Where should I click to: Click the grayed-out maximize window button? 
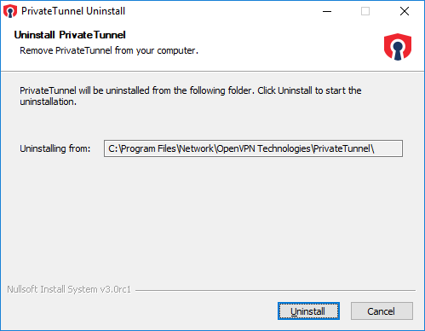click(x=365, y=11)
